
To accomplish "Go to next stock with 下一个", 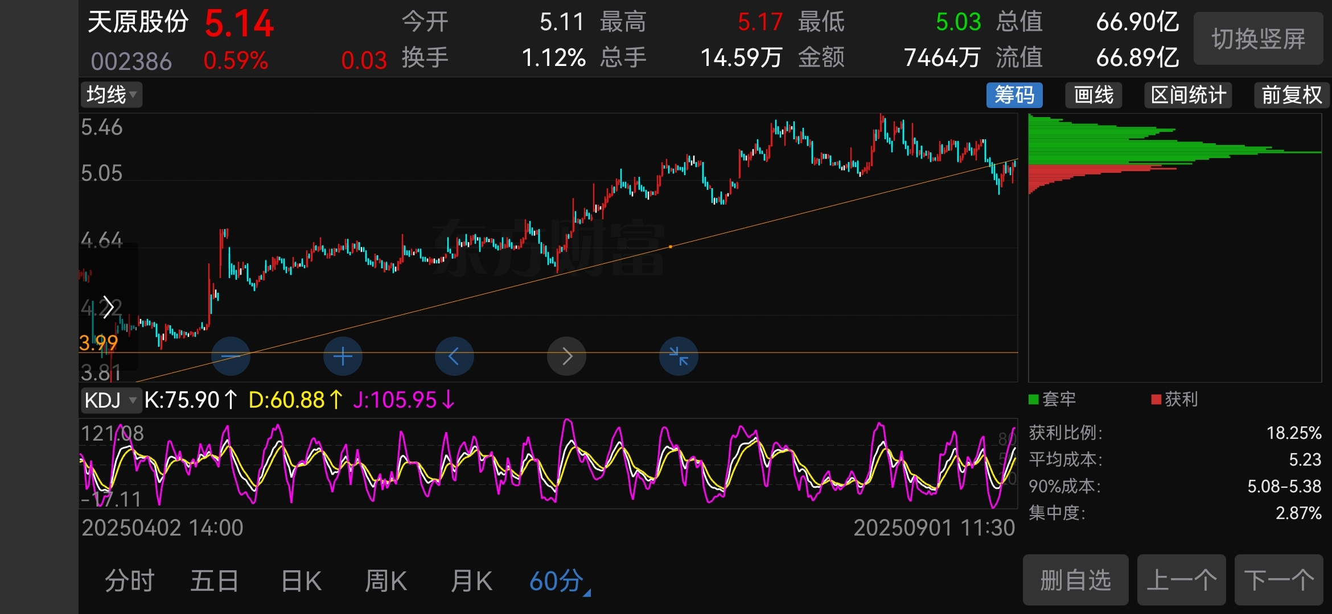I will [x=1279, y=580].
